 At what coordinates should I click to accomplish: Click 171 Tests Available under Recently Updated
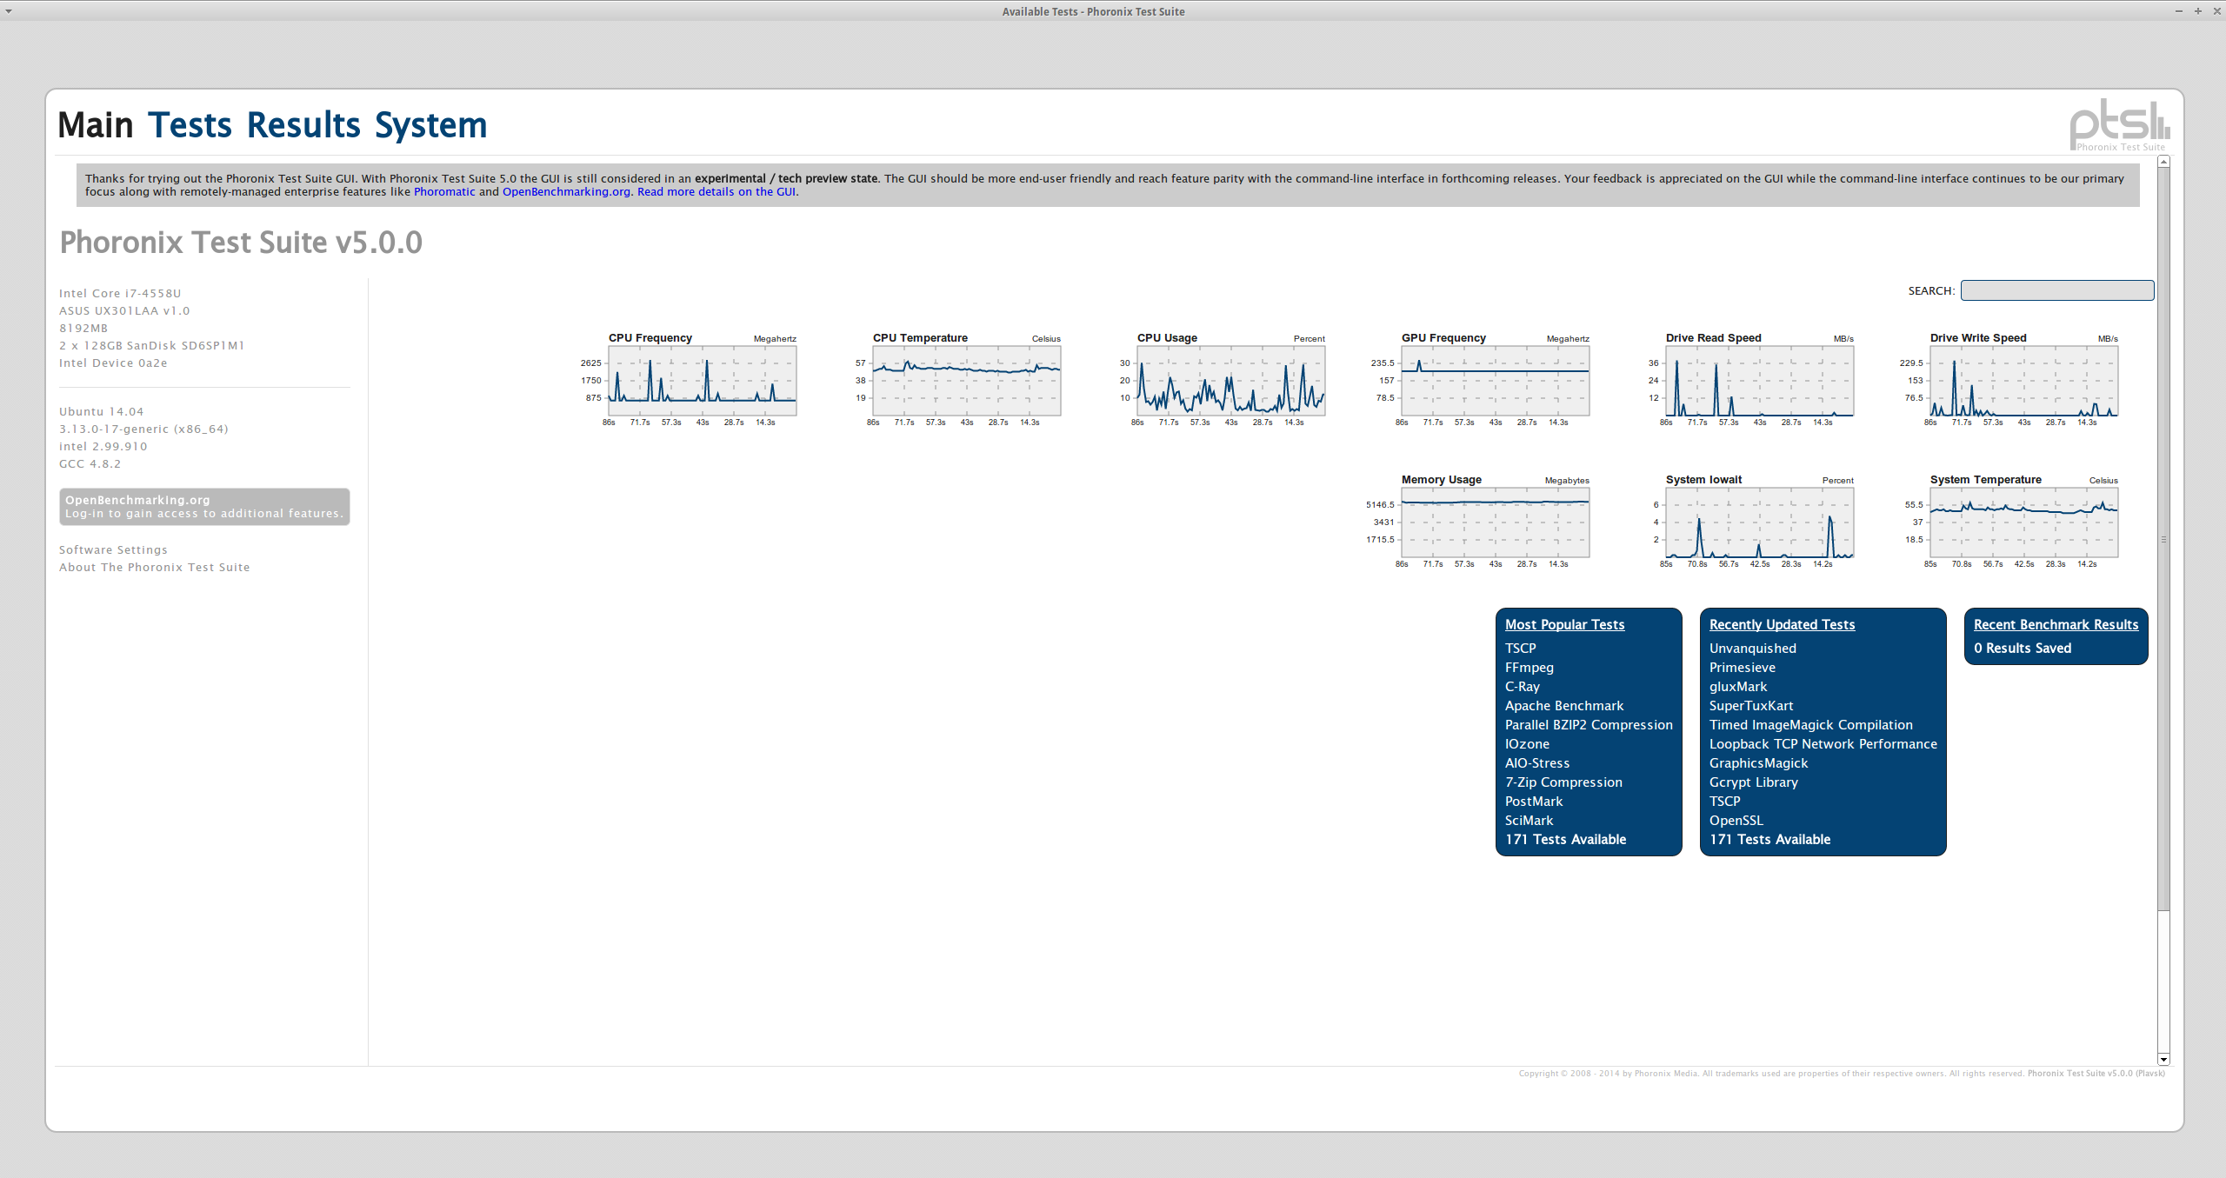click(x=1769, y=840)
